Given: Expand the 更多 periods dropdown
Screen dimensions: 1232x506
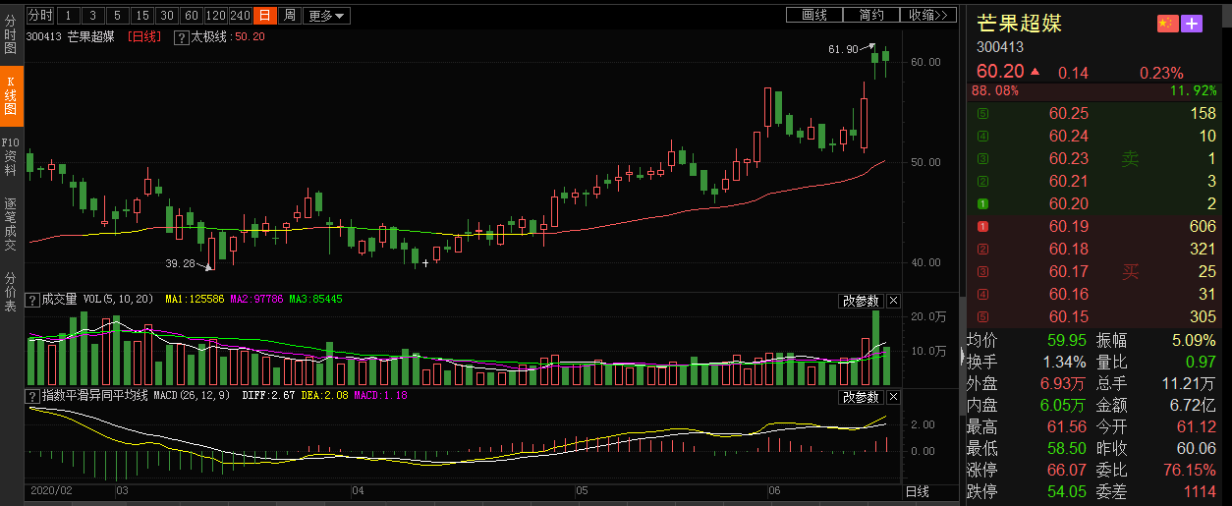Looking at the screenshot, I should click(x=326, y=15).
